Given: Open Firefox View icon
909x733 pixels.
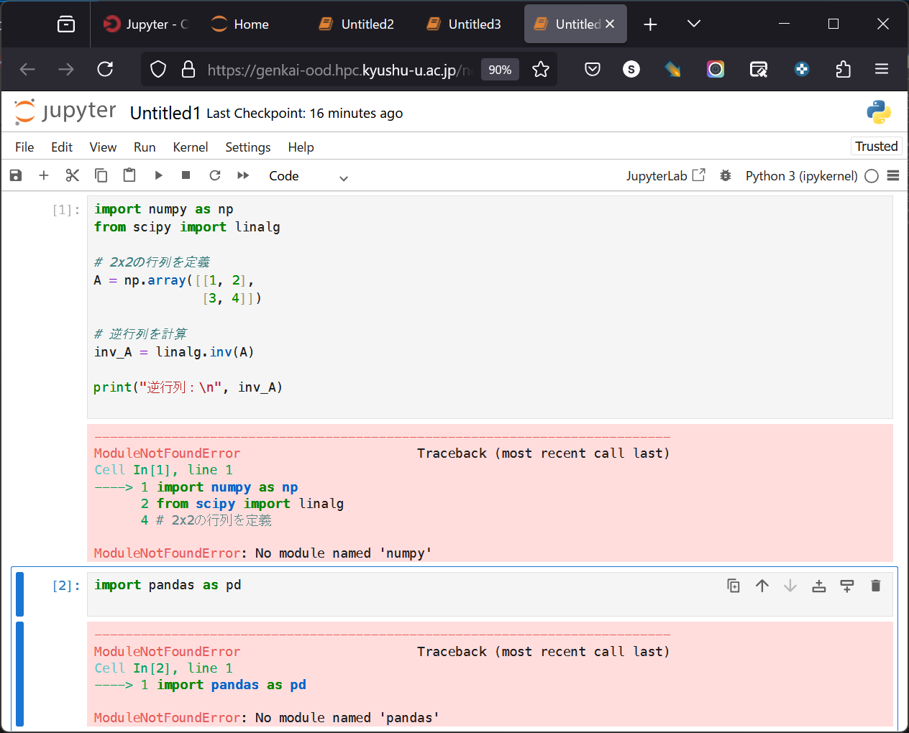Looking at the screenshot, I should point(66,24).
